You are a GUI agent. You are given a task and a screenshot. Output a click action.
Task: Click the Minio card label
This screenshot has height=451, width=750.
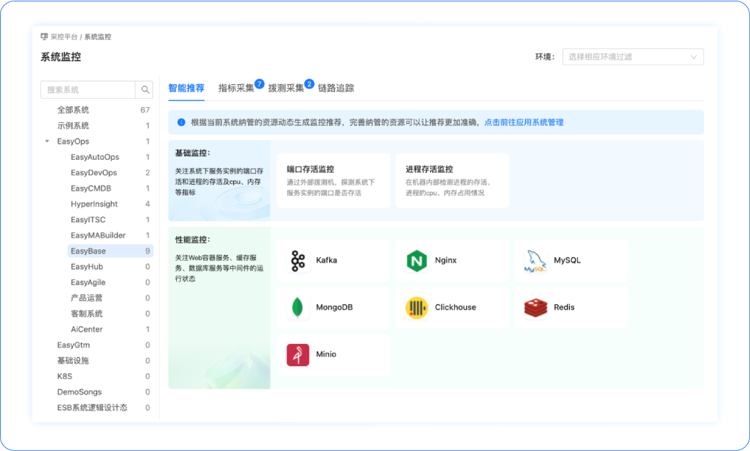(326, 354)
